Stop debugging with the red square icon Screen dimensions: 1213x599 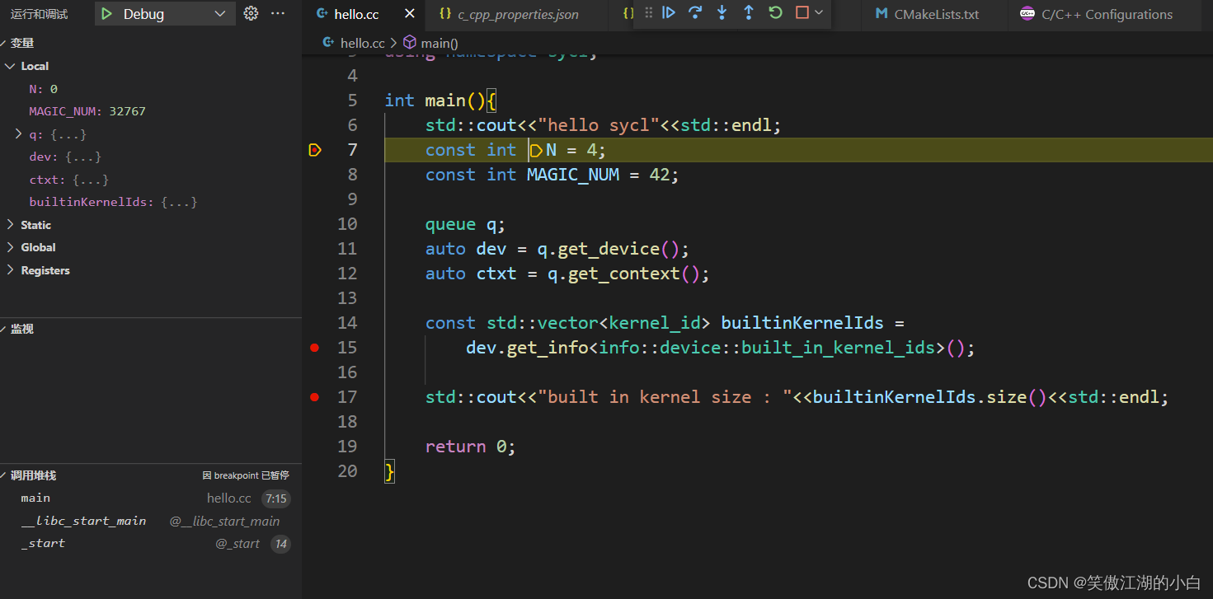coord(801,13)
